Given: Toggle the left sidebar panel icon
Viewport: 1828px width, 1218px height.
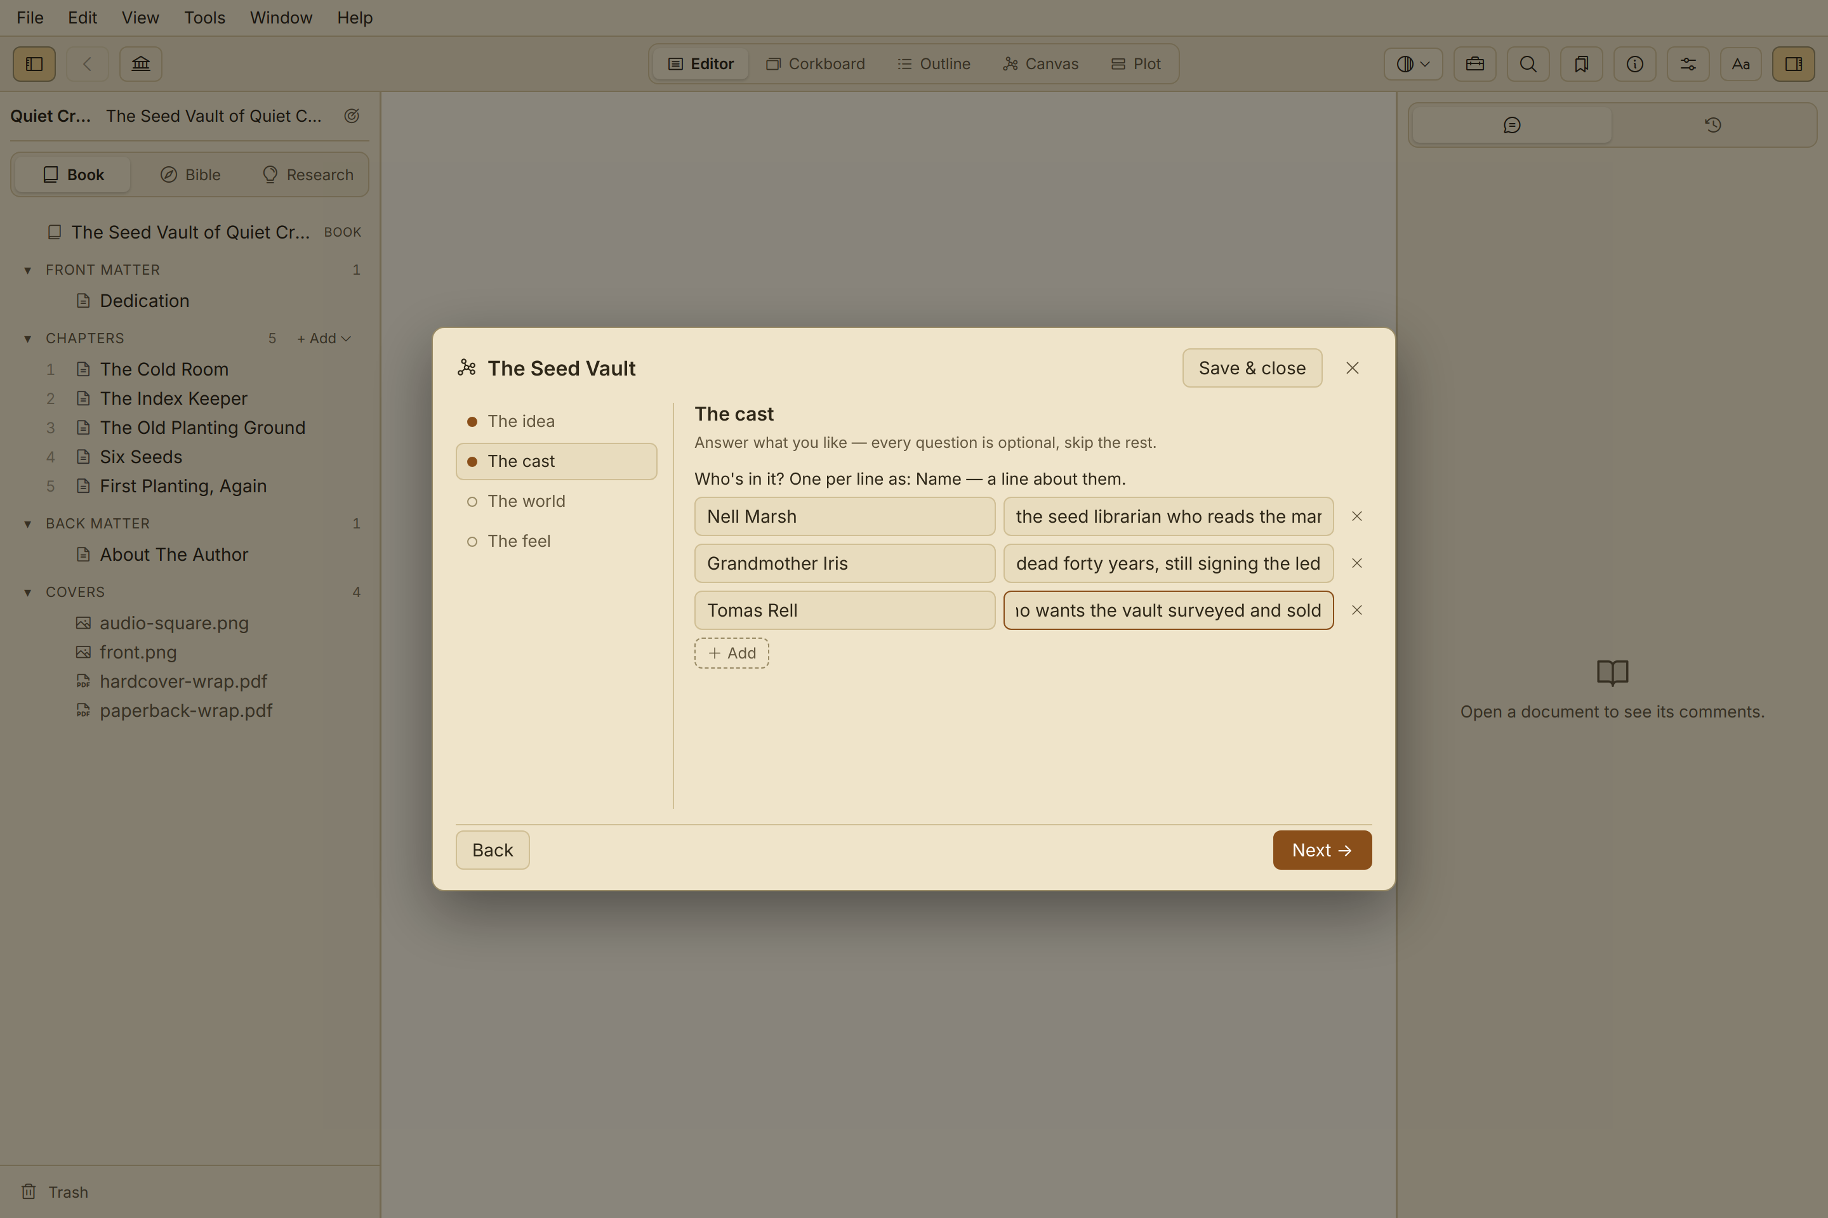Looking at the screenshot, I should tap(34, 63).
